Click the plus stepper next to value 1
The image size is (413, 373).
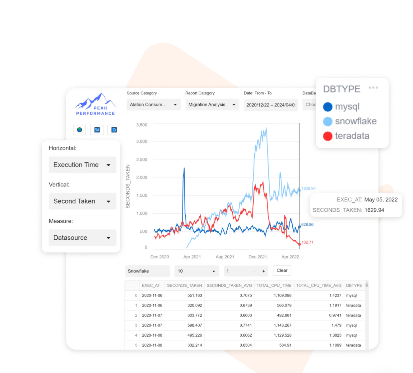tap(264, 271)
